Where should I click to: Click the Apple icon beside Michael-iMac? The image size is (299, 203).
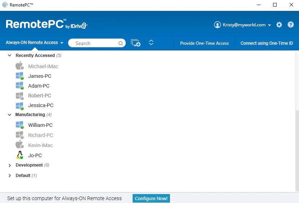(20, 66)
